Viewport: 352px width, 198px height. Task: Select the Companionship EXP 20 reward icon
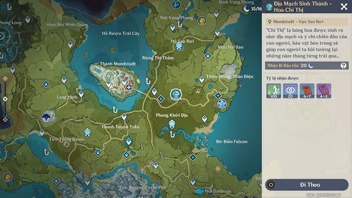click(290, 91)
